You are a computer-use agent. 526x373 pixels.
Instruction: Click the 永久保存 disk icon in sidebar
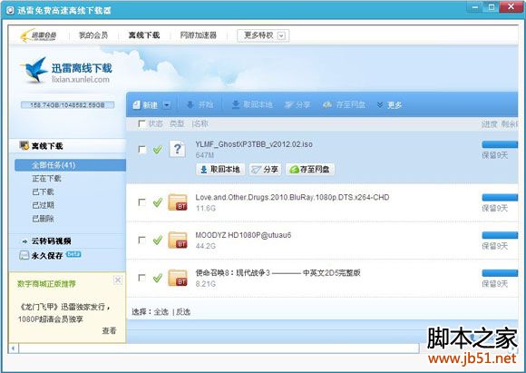[x=24, y=256]
